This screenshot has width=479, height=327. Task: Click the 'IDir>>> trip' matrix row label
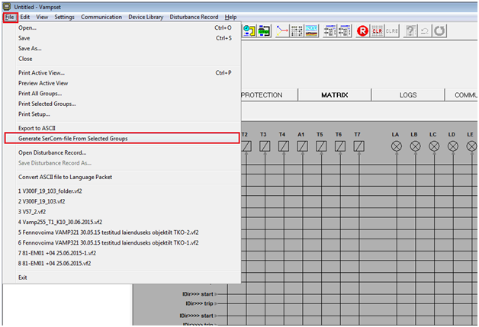pyautogui.click(x=199, y=304)
